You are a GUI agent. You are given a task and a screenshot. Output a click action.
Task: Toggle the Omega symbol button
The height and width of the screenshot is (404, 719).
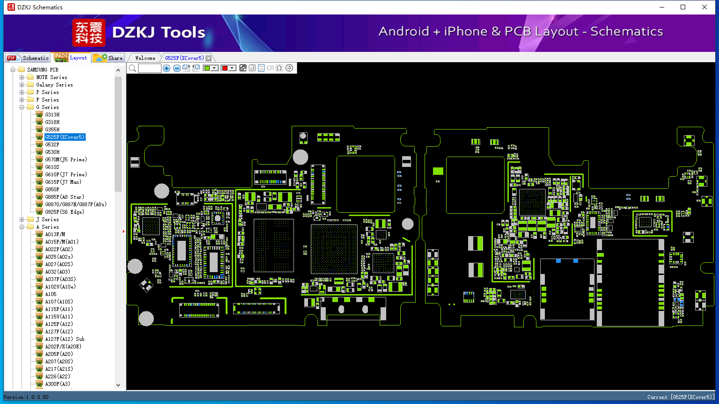click(x=279, y=68)
